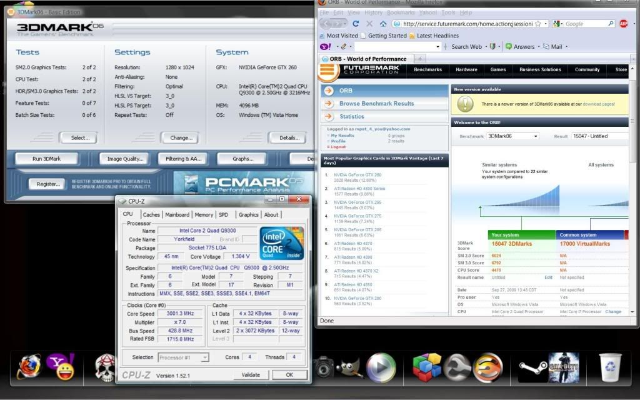Click Business Solutions in Futuremark nav
This screenshot has width=640, height=400.
pyautogui.click(x=540, y=70)
